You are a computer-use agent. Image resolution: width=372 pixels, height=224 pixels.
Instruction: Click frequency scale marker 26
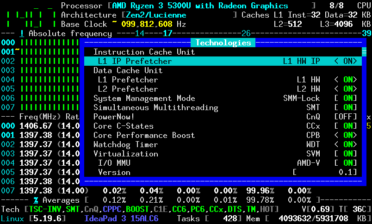coord(246,33)
